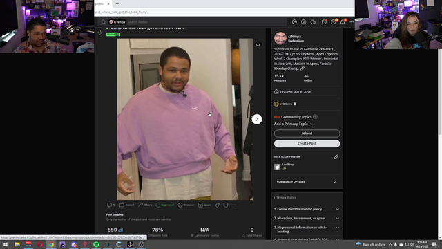Expand rule 2 No racism, harassment, or spam
The height and width of the screenshot is (249, 442).
tap(307, 219)
